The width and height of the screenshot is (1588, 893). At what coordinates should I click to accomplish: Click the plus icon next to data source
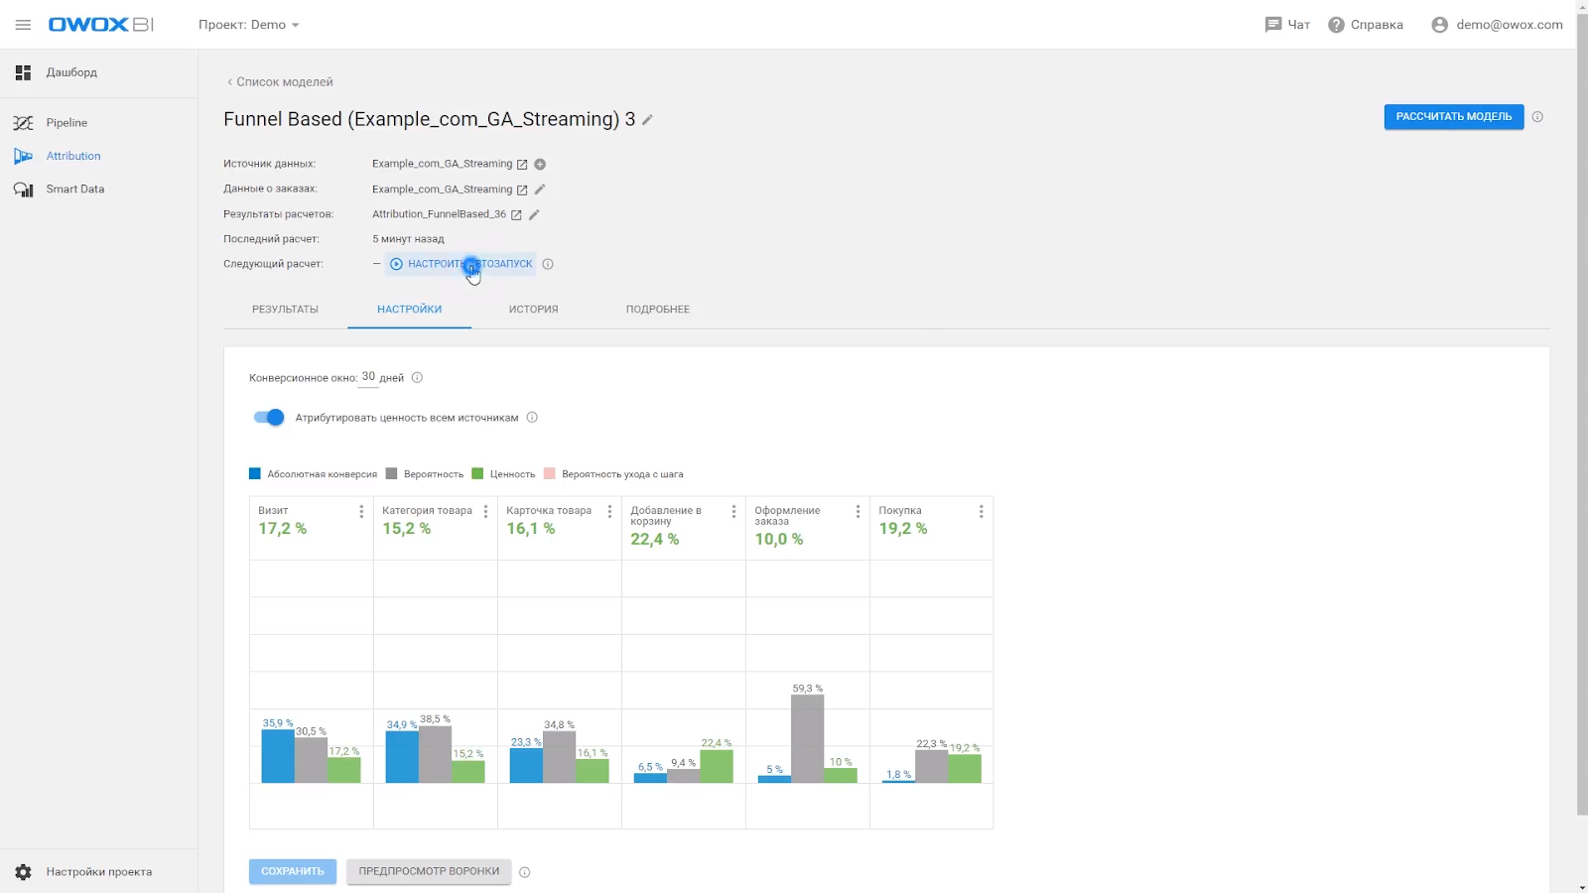[540, 165]
